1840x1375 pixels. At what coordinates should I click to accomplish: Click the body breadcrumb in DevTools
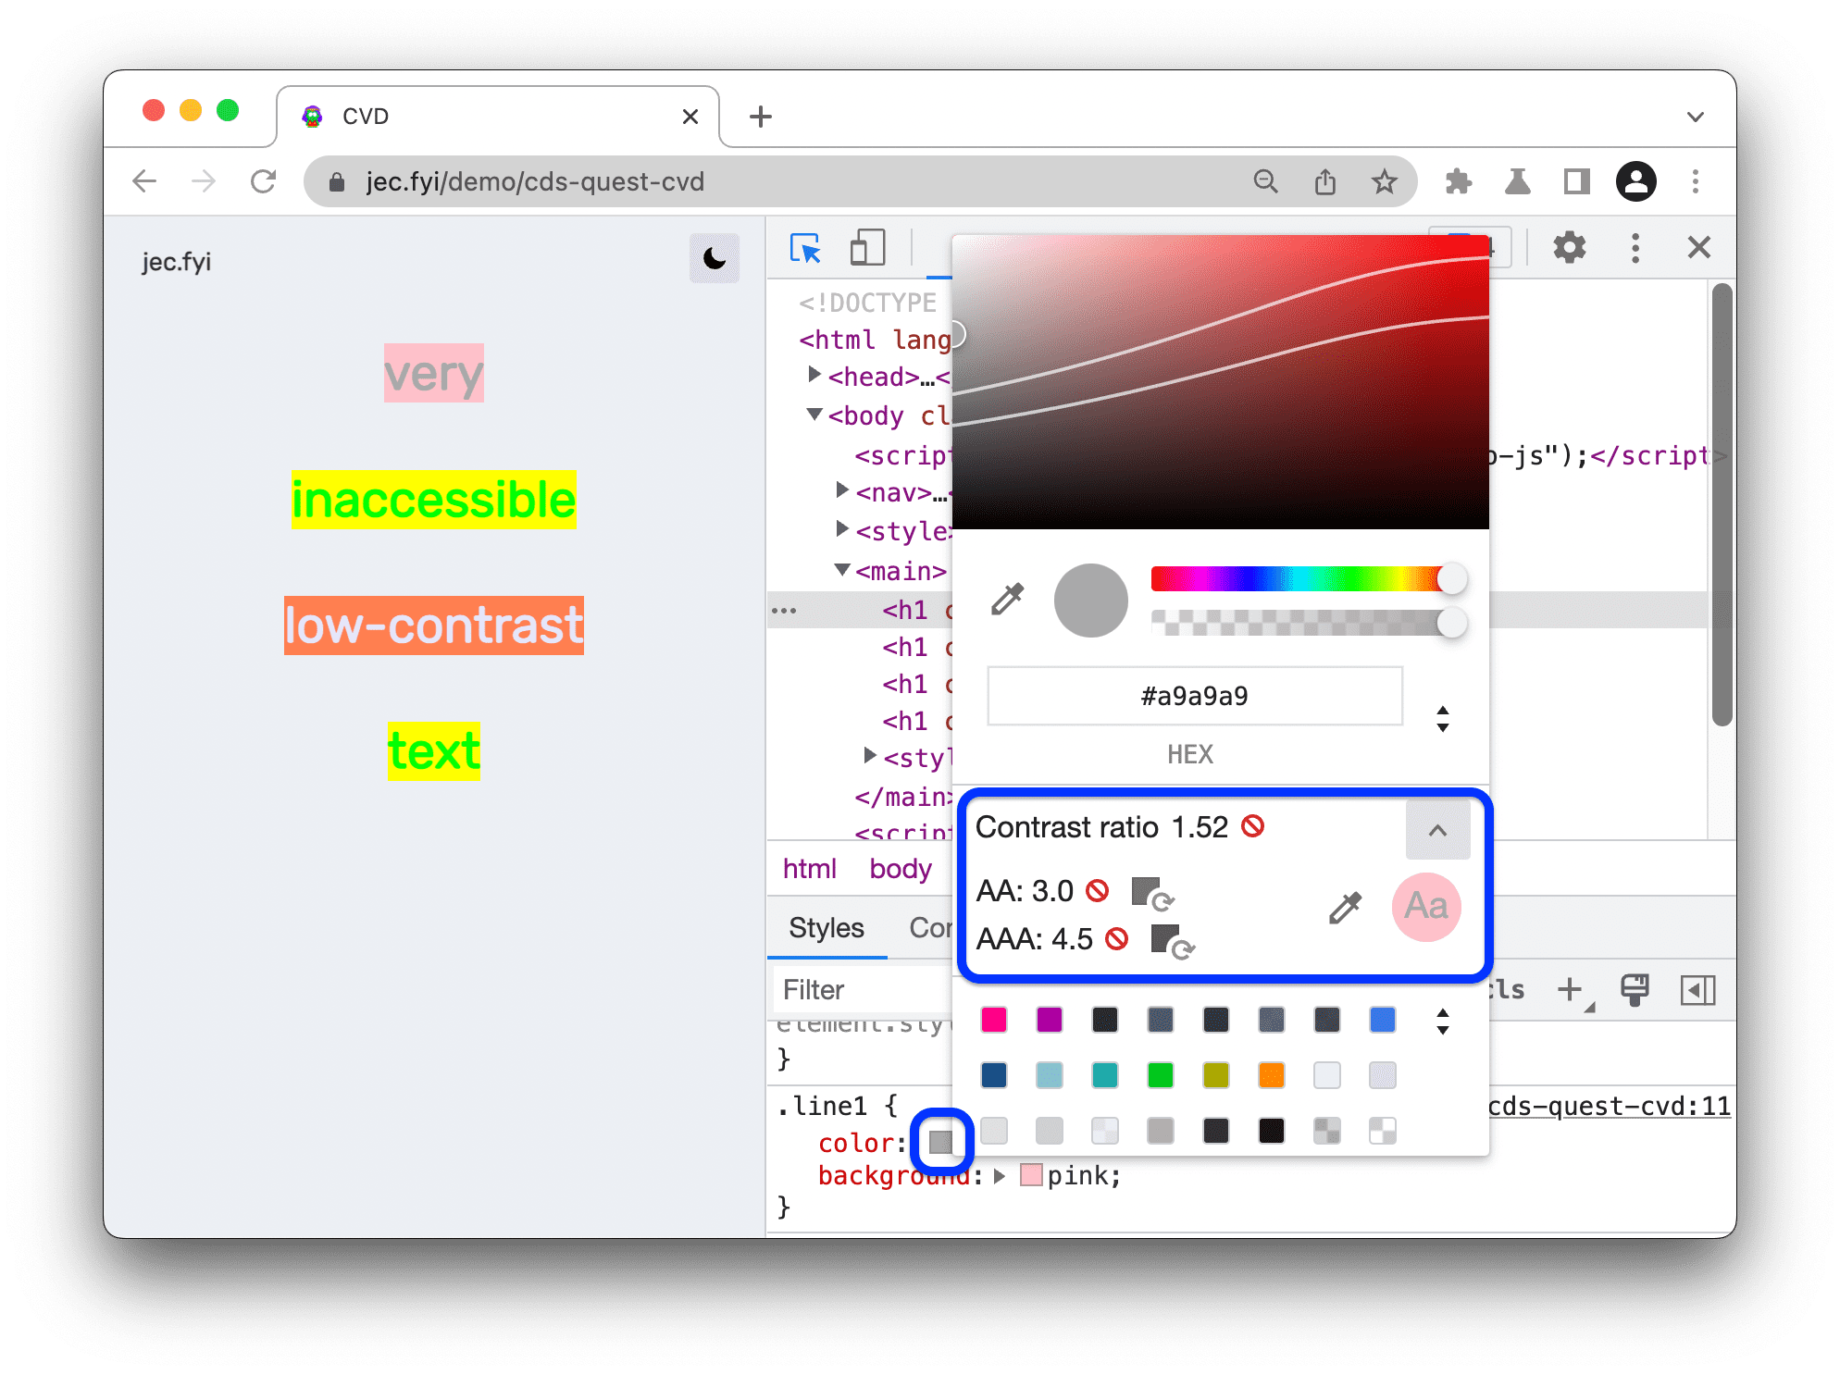click(x=899, y=873)
